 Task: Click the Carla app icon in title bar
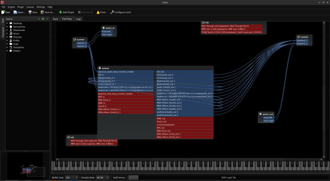click(x=2, y=2)
